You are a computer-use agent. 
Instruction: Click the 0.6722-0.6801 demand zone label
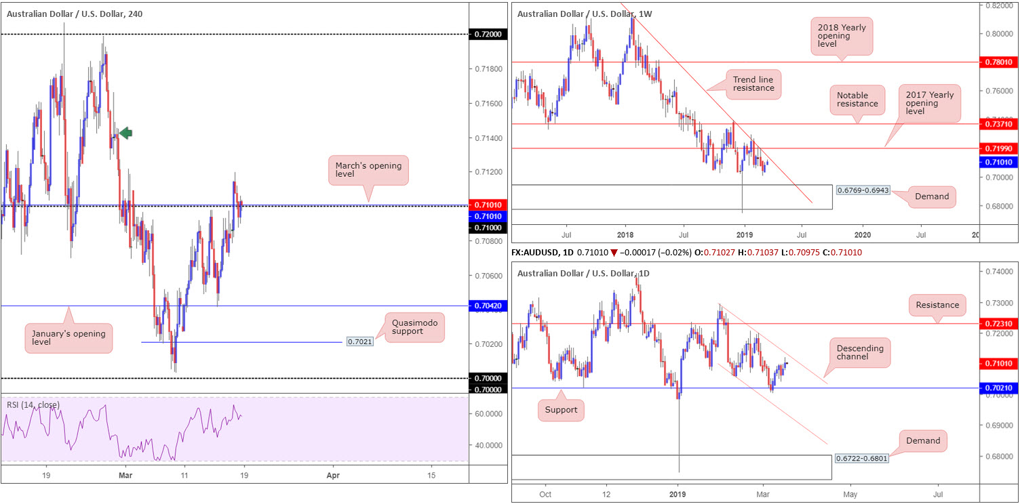point(863,459)
